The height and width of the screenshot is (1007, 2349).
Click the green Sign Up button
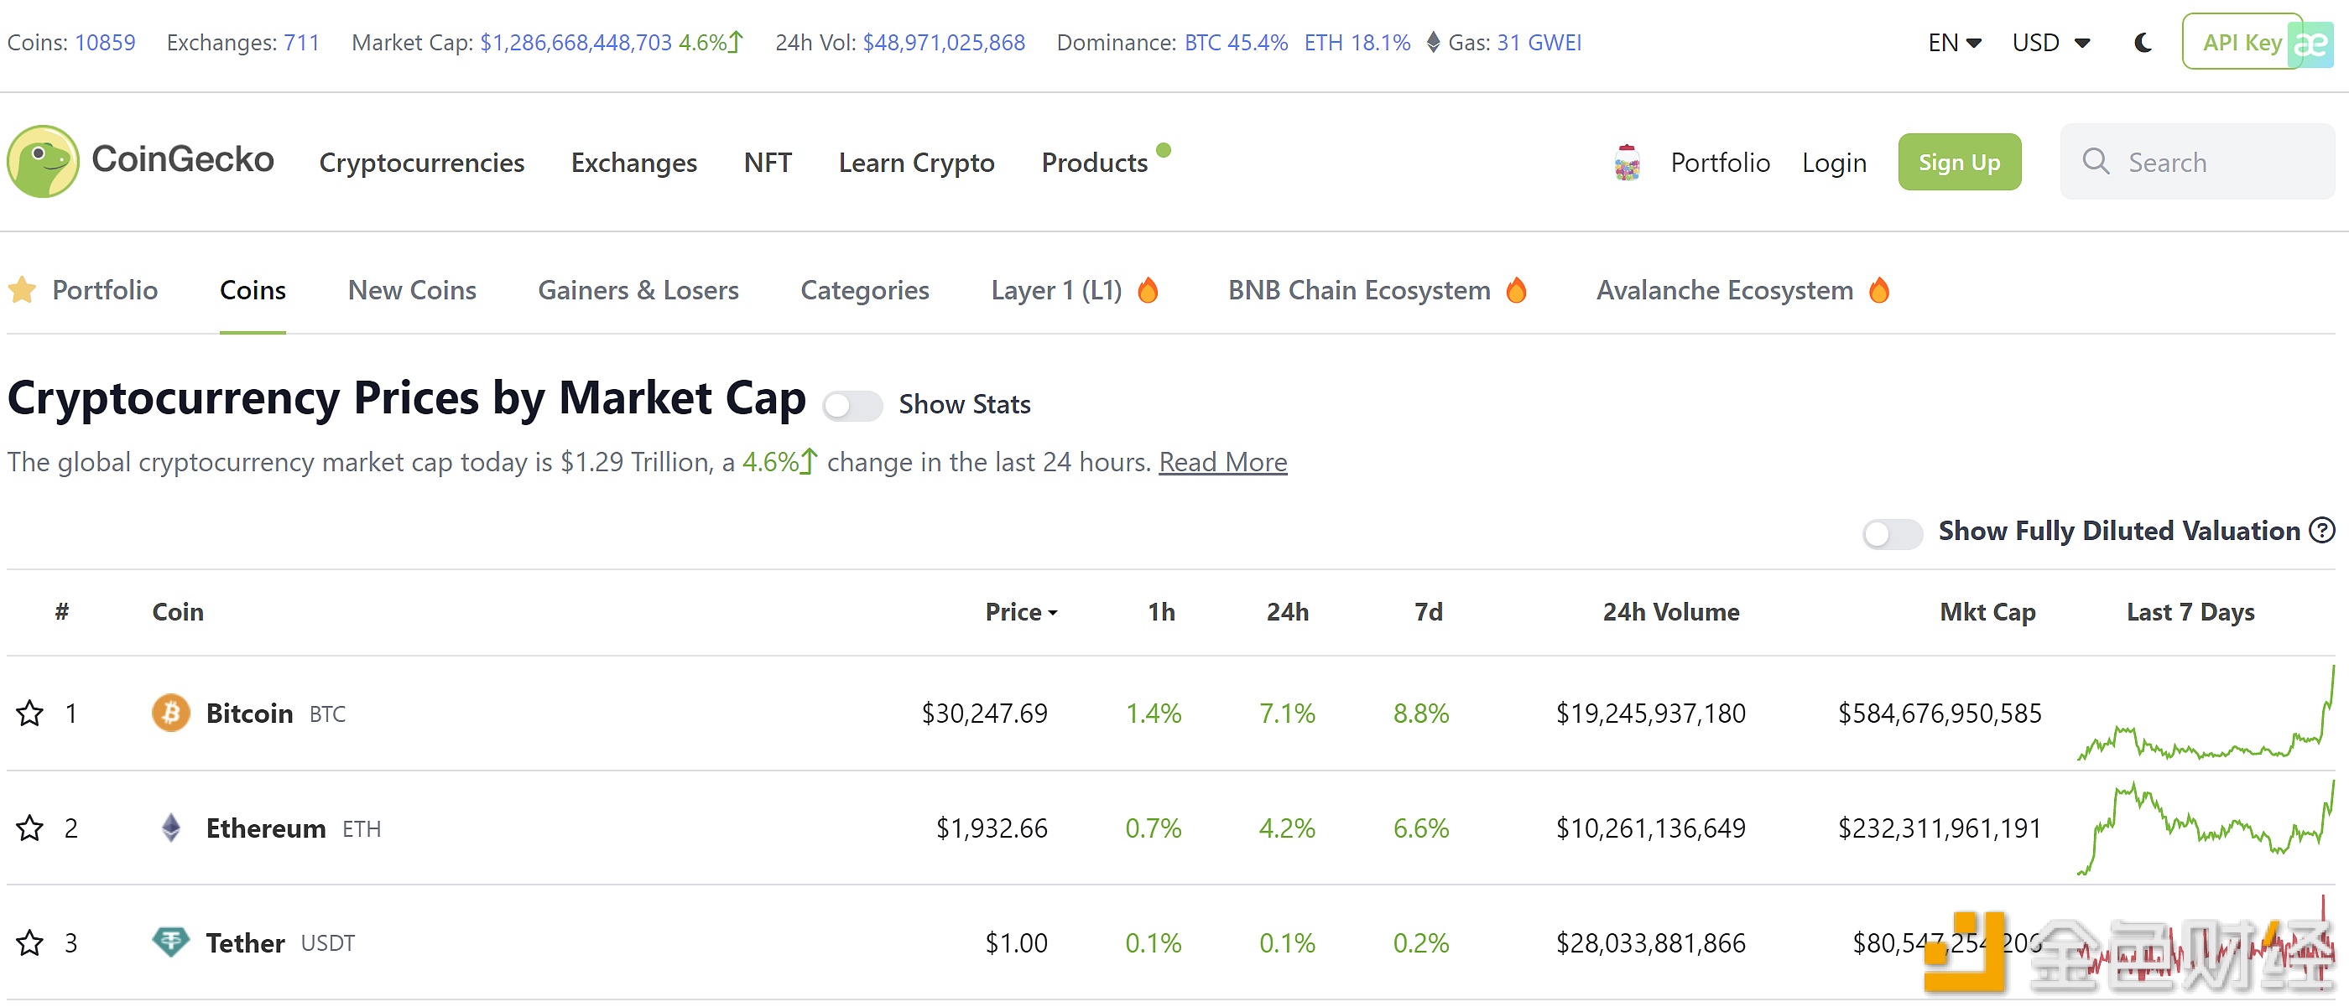point(1959,162)
